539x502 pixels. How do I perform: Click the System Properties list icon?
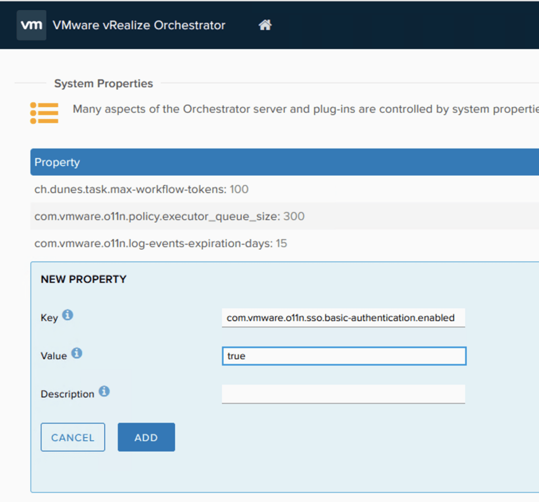44,113
